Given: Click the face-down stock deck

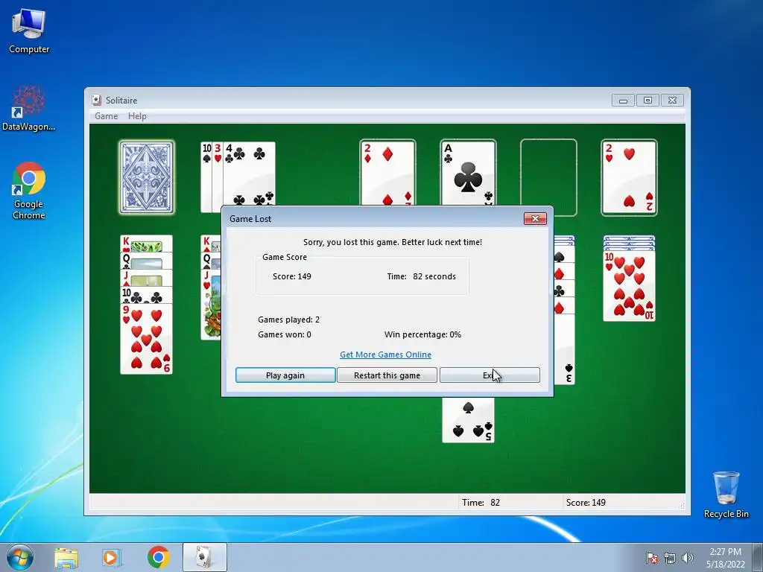Looking at the screenshot, I should pyautogui.click(x=147, y=177).
